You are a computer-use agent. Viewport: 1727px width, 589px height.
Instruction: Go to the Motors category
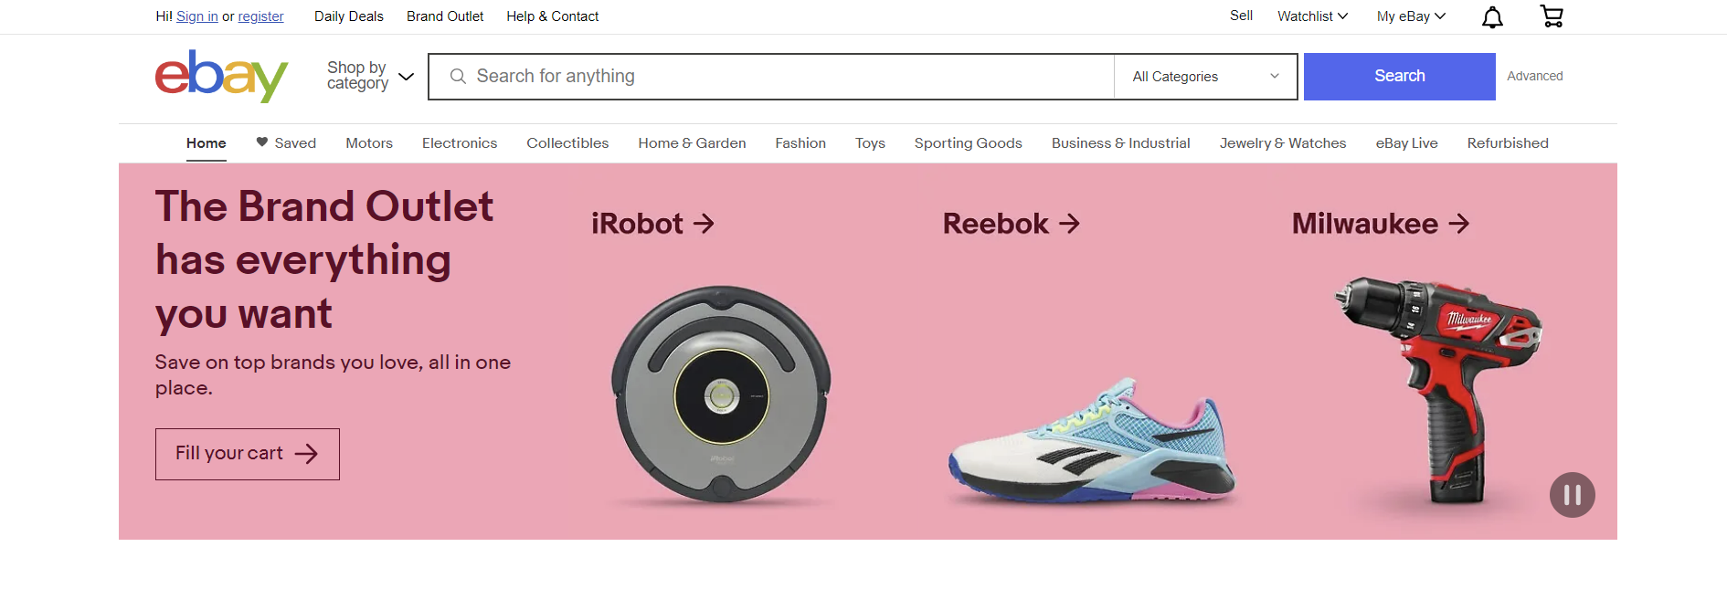click(369, 143)
